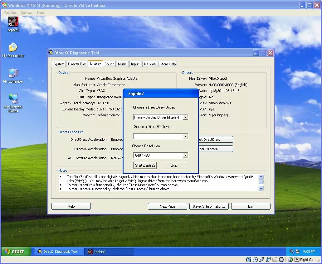The width and height of the screenshot is (322, 264).
Task: Open the Machine menu
Action: coord(9,13)
